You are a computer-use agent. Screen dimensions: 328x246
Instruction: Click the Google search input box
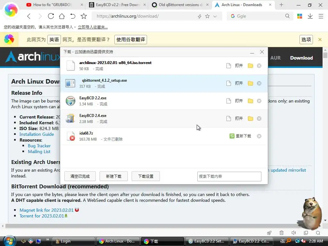pos(259,16)
